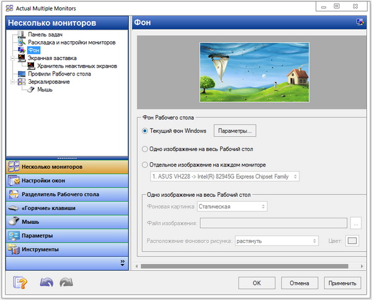Click the redo arrow icon

tap(66, 283)
